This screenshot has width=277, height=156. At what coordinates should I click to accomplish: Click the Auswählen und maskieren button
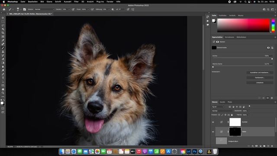click(x=260, y=72)
